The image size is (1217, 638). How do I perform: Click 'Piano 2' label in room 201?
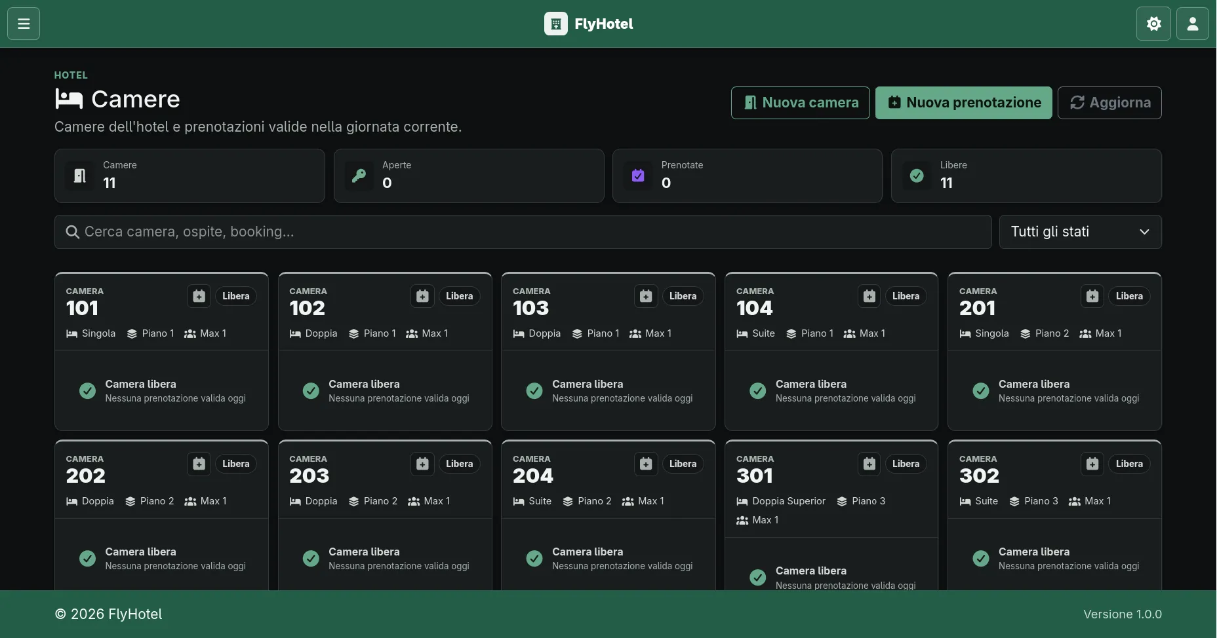tap(1052, 333)
